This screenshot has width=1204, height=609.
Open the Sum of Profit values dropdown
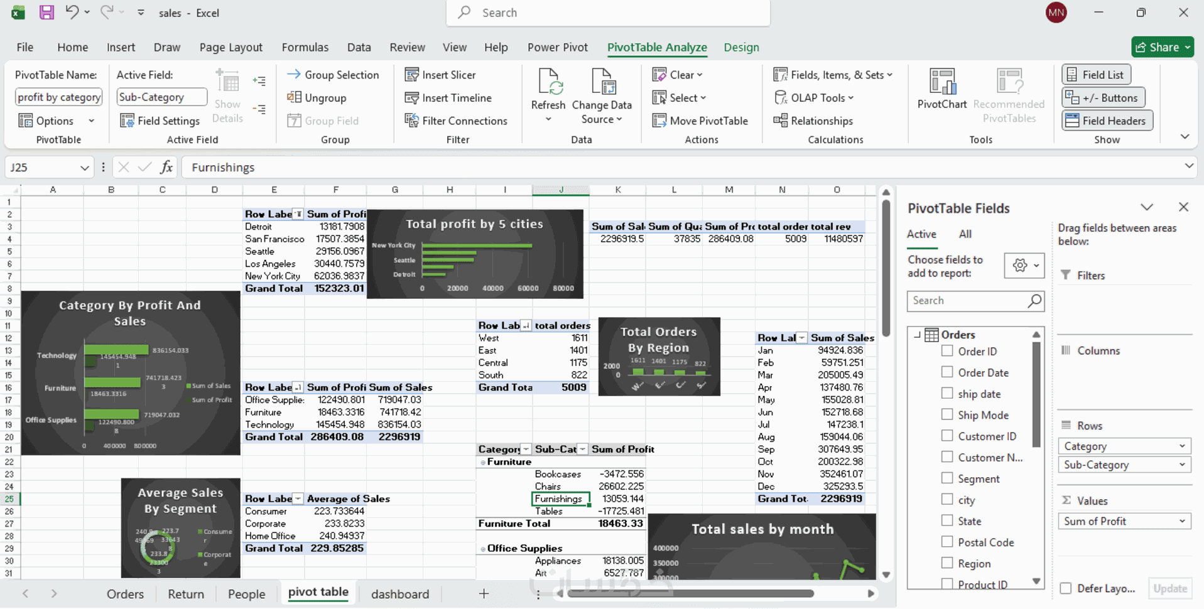1182,521
